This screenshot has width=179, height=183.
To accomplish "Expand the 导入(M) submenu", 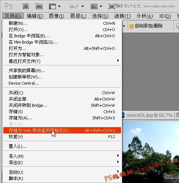I will point(62,156).
